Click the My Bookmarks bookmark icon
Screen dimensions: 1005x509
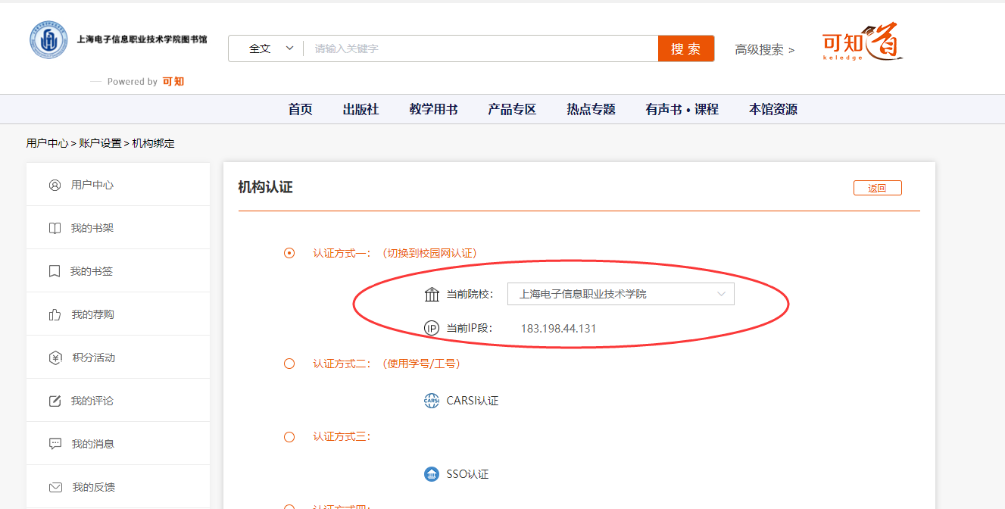click(x=55, y=271)
